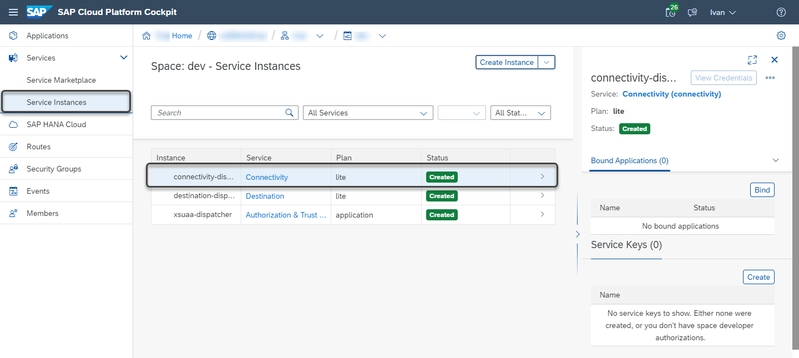
Task: Open the Connectivity service link
Action: (267, 177)
